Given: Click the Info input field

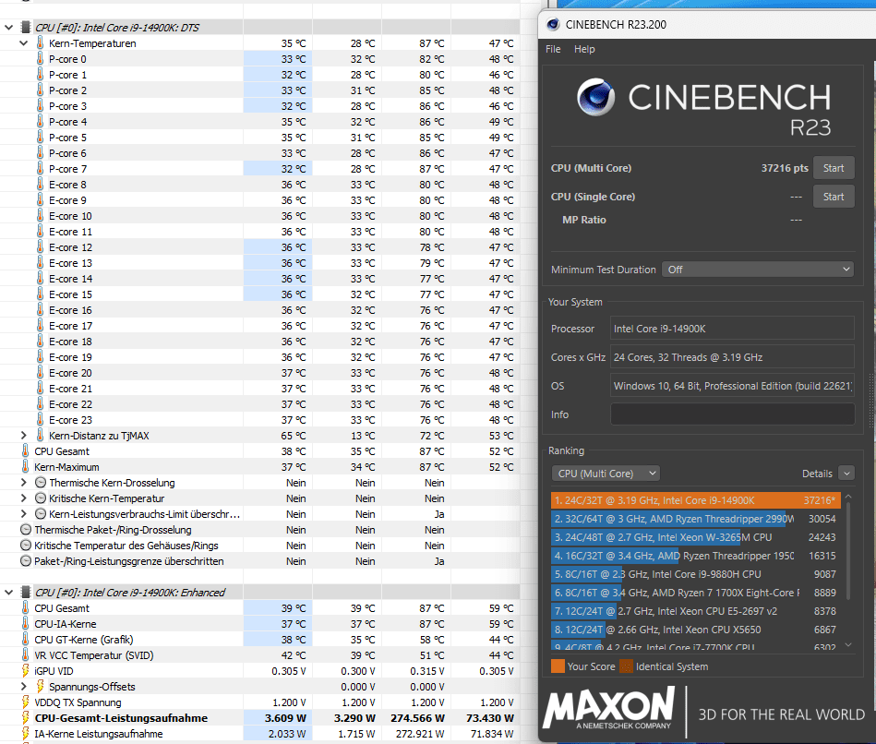Looking at the screenshot, I should pos(732,414).
